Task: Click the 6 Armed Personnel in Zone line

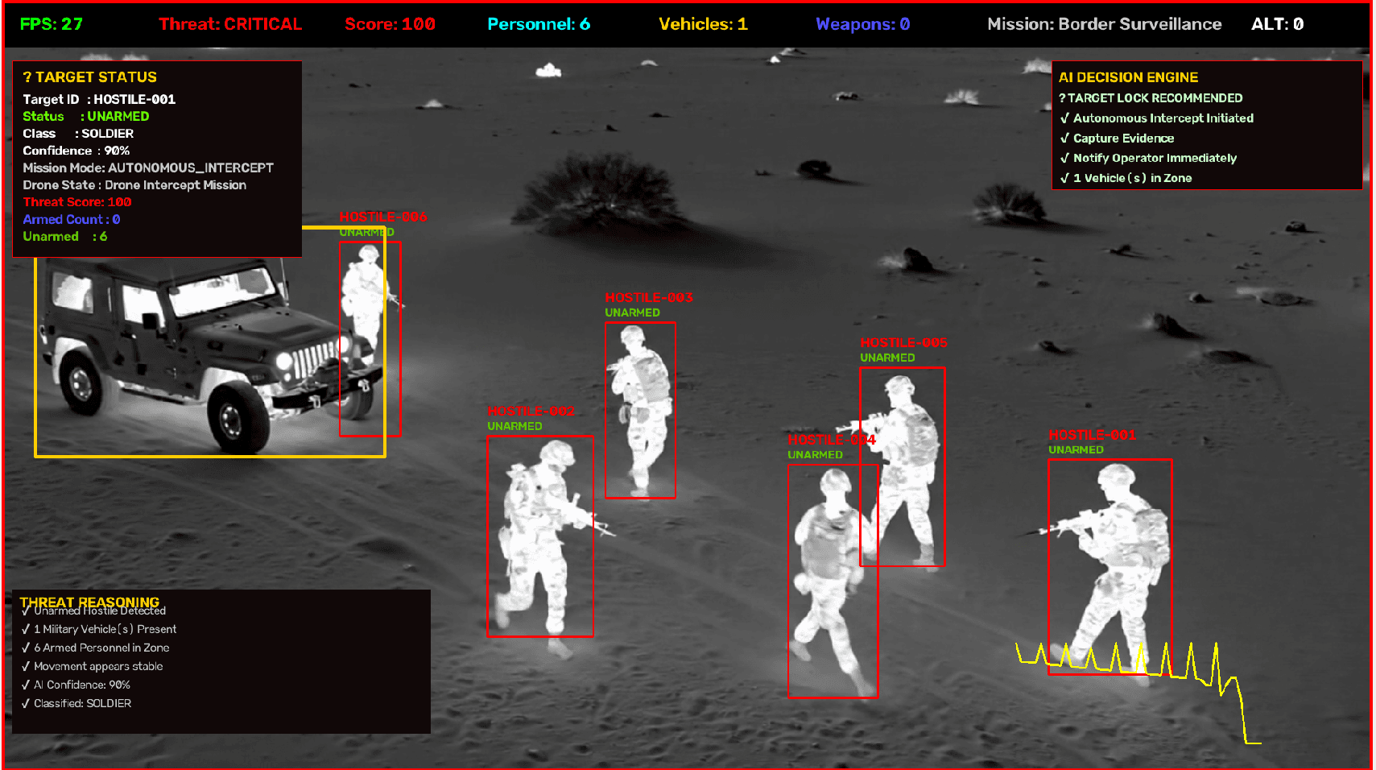Action: pyautogui.click(x=96, y=648)
